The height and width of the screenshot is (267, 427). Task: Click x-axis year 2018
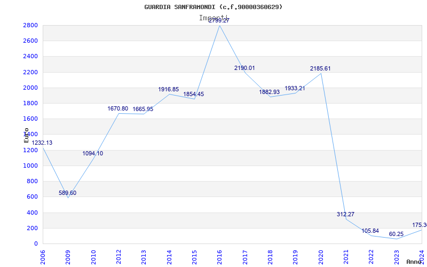click(270, 257)
